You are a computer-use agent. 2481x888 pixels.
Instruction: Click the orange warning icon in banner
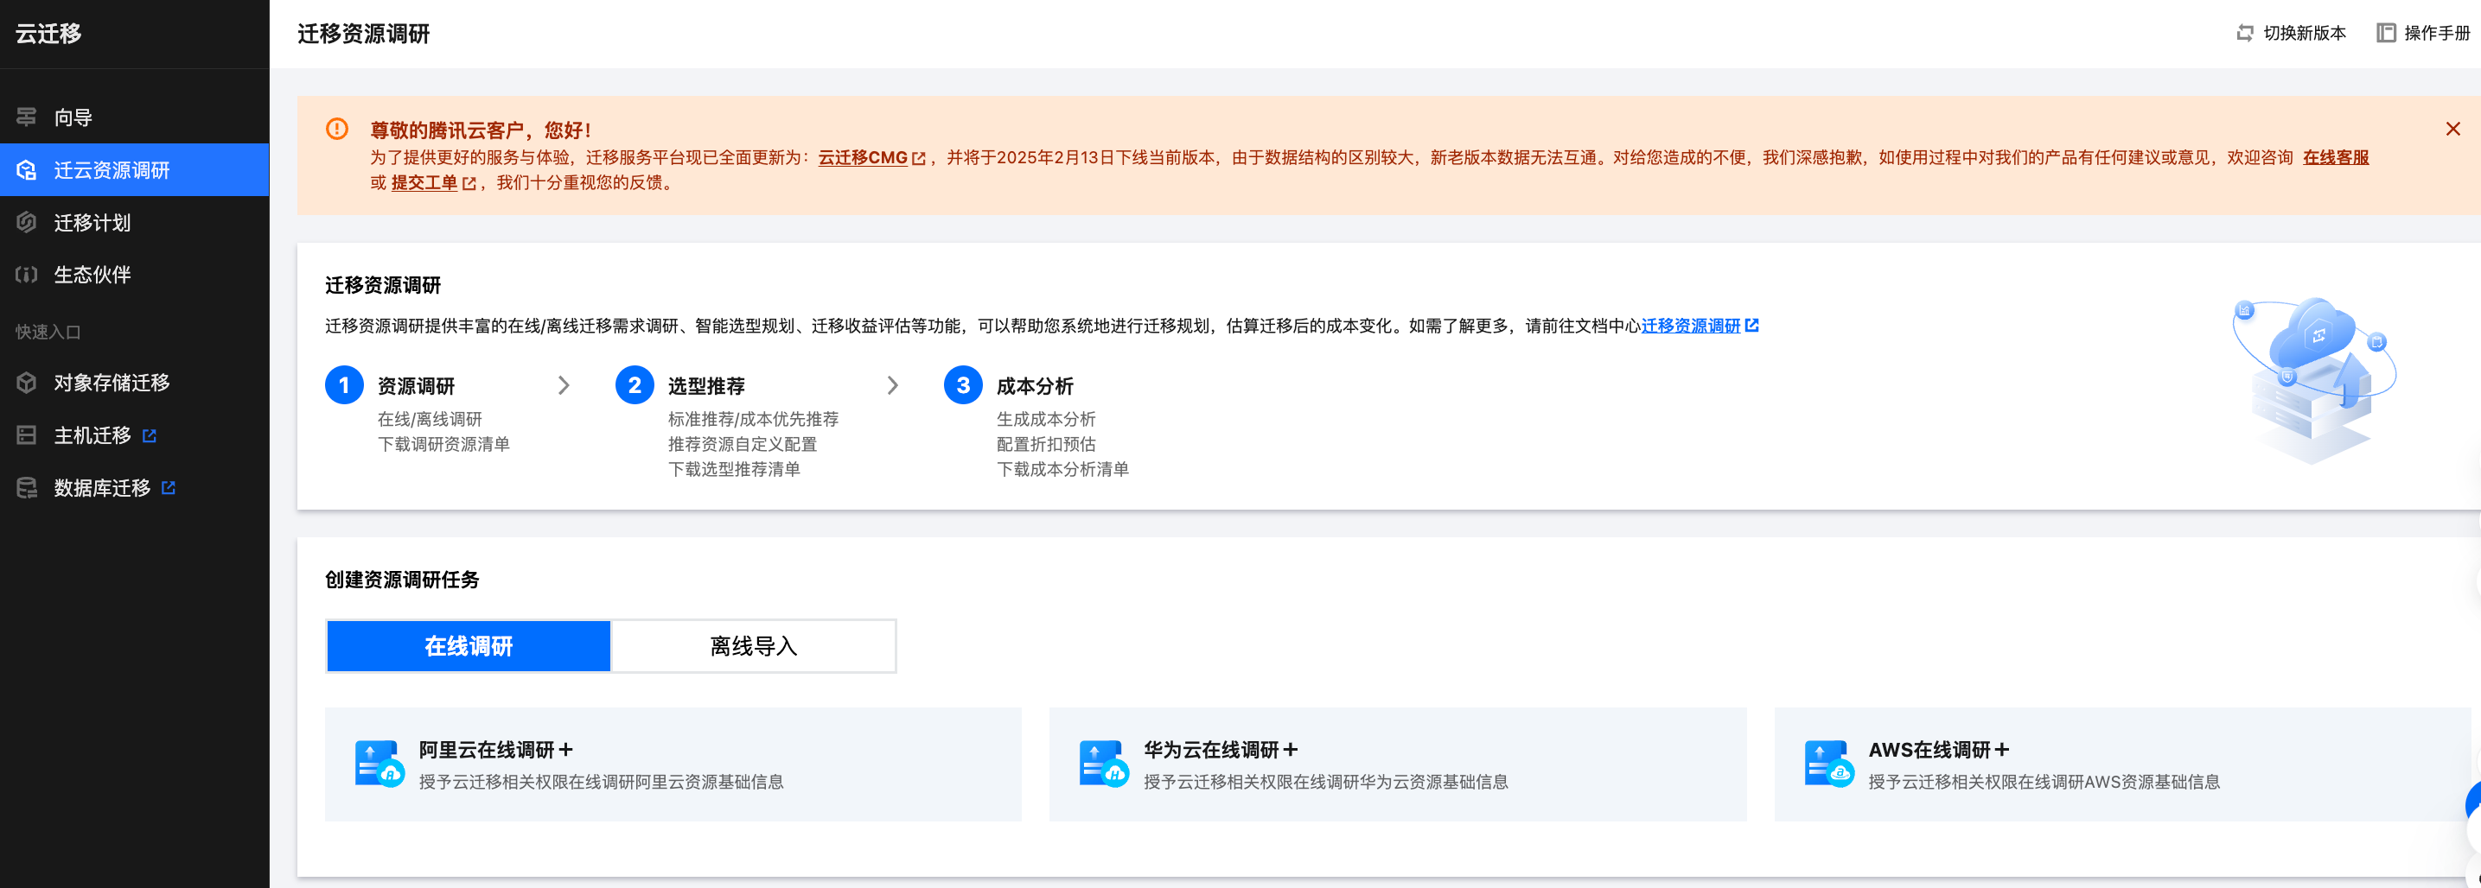point(337,129)
